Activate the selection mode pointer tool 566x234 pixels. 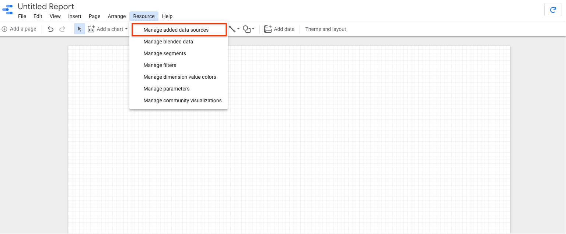[x=80, y=29]
